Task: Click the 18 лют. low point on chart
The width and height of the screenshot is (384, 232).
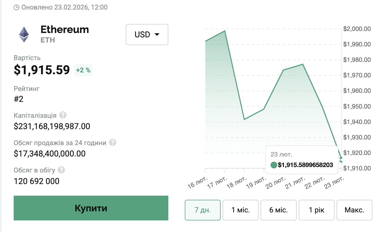Action: 244,119
